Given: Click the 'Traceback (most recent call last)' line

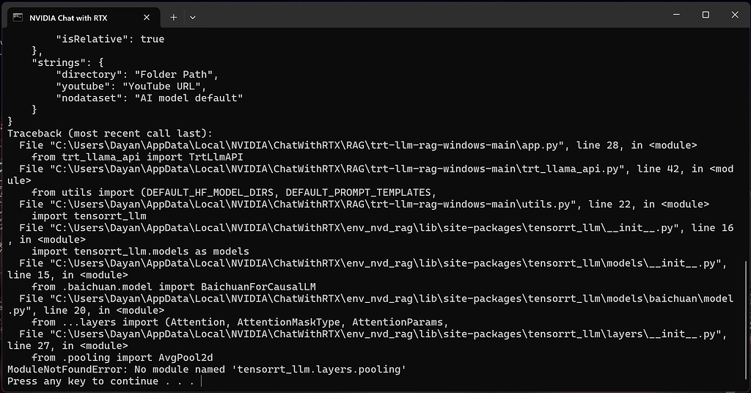Looking at the screenshot, I should click(110, 133).
